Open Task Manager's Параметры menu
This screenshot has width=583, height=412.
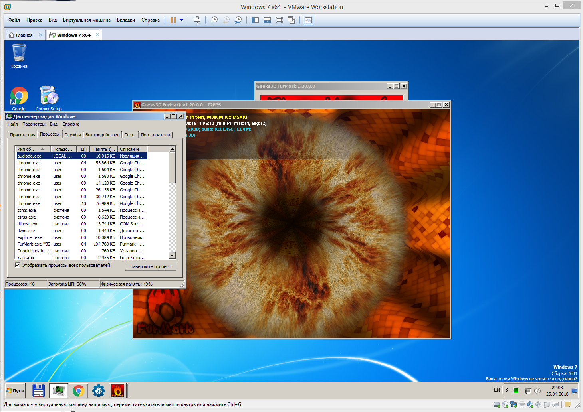coord(34,124)
